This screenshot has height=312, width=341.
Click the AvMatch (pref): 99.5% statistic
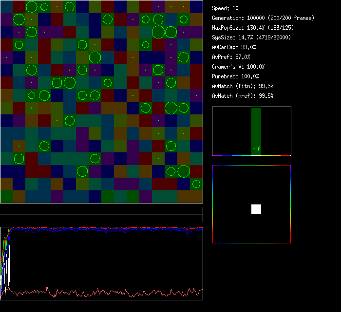click(243, 96)
